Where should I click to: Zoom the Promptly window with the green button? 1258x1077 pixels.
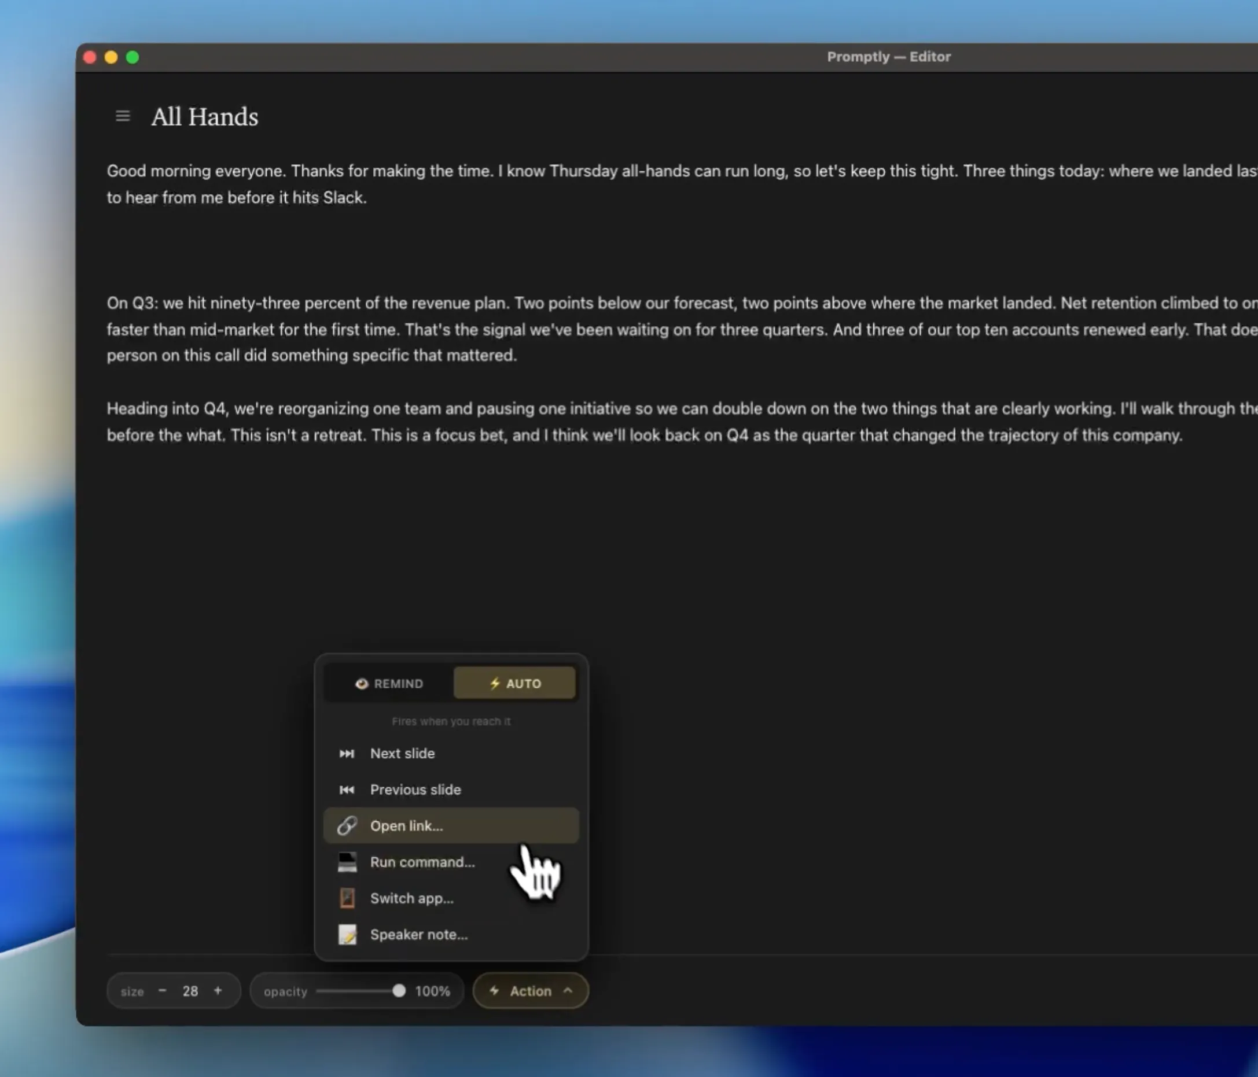[x=133, y=58]
